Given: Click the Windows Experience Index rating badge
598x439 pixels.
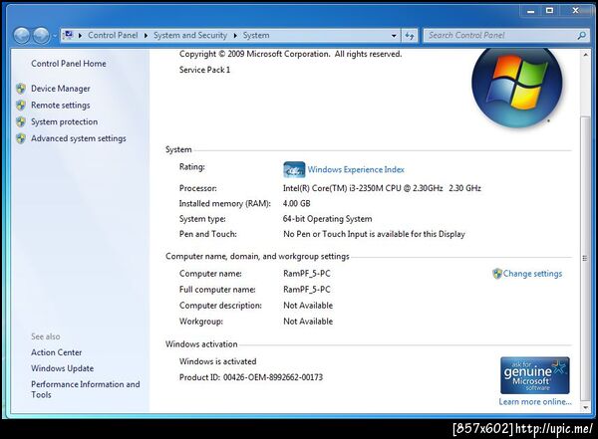Looking at the screenshot, I should [x=294, y=170].
